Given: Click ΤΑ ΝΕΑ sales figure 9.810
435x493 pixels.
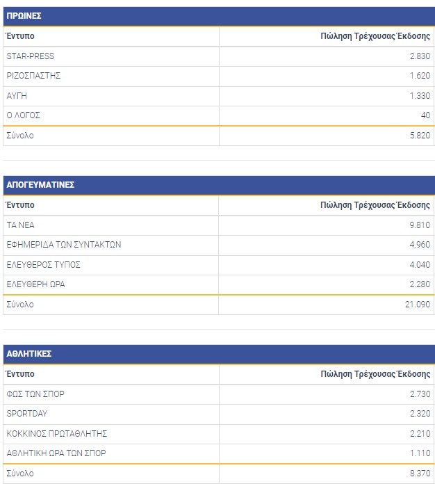Looking at the screenshot, I should [420, 225].
